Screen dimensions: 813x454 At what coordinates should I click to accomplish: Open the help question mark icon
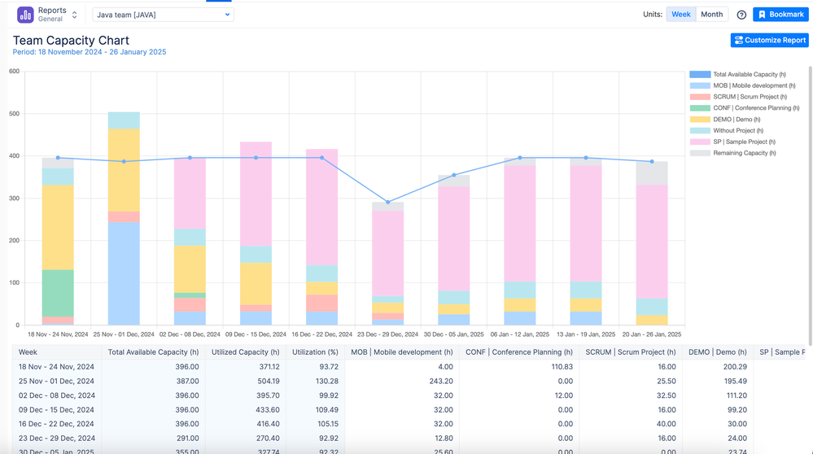(x=741, y=15)
